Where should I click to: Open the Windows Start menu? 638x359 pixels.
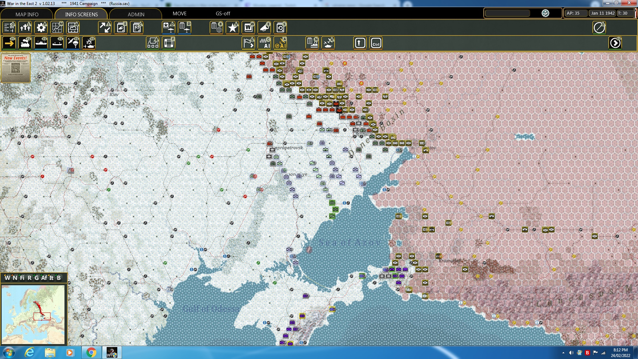pos(9,352)
